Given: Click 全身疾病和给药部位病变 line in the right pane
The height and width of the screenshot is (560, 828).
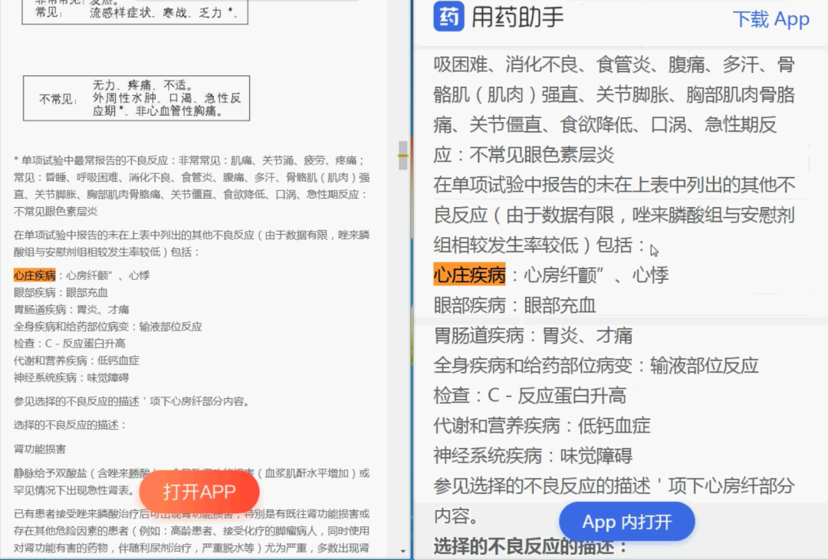Looking at the screenshot, I should tap(595, 365).
